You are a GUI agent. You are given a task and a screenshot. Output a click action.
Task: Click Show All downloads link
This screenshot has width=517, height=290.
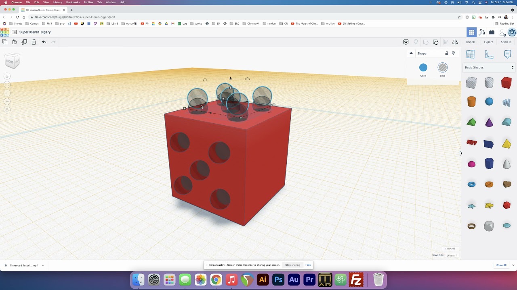501,265
